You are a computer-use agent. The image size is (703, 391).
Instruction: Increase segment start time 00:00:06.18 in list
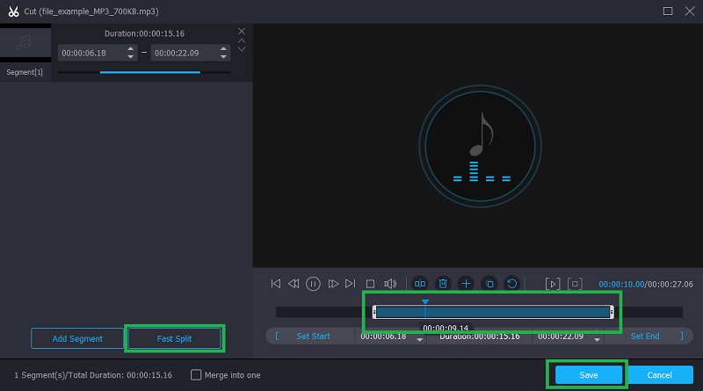[x=132, y=49]
